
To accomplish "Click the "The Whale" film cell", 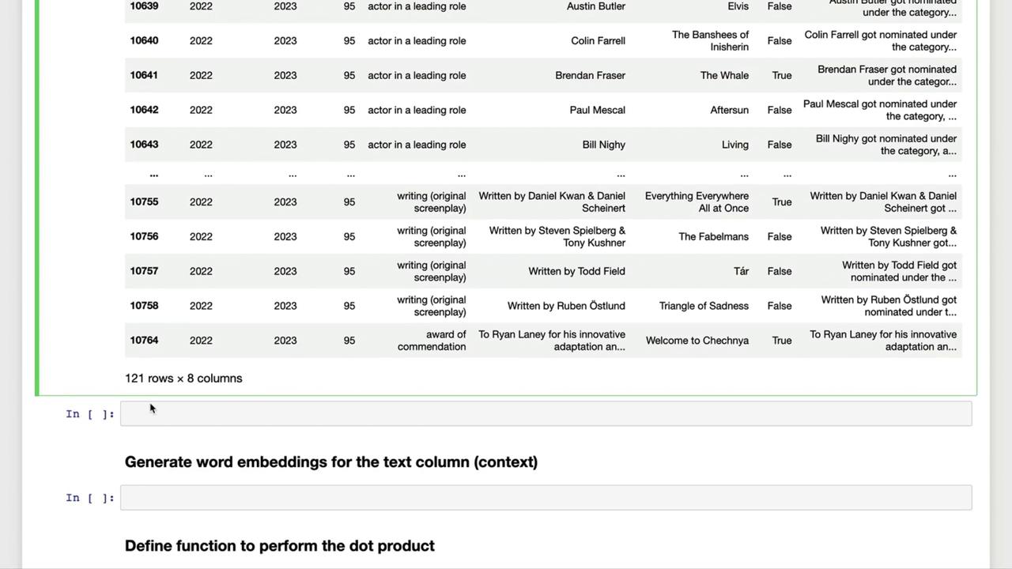I will pyautogui.click(x=724, y=76).
